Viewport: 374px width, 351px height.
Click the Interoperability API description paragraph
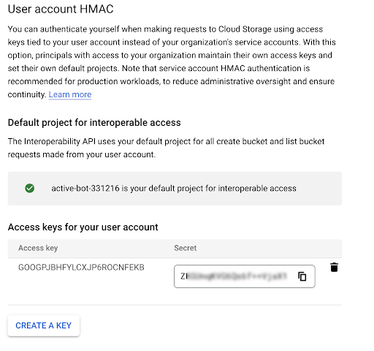[166, 148]
